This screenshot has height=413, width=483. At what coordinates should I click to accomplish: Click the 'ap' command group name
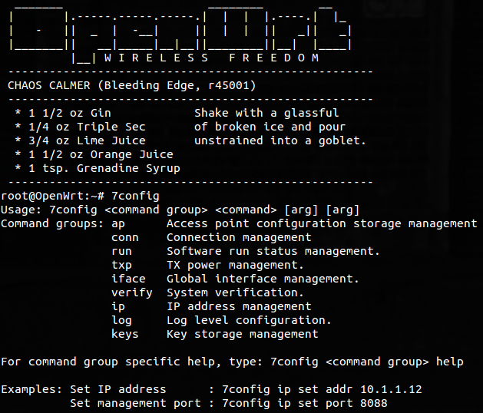coord(118,224)
